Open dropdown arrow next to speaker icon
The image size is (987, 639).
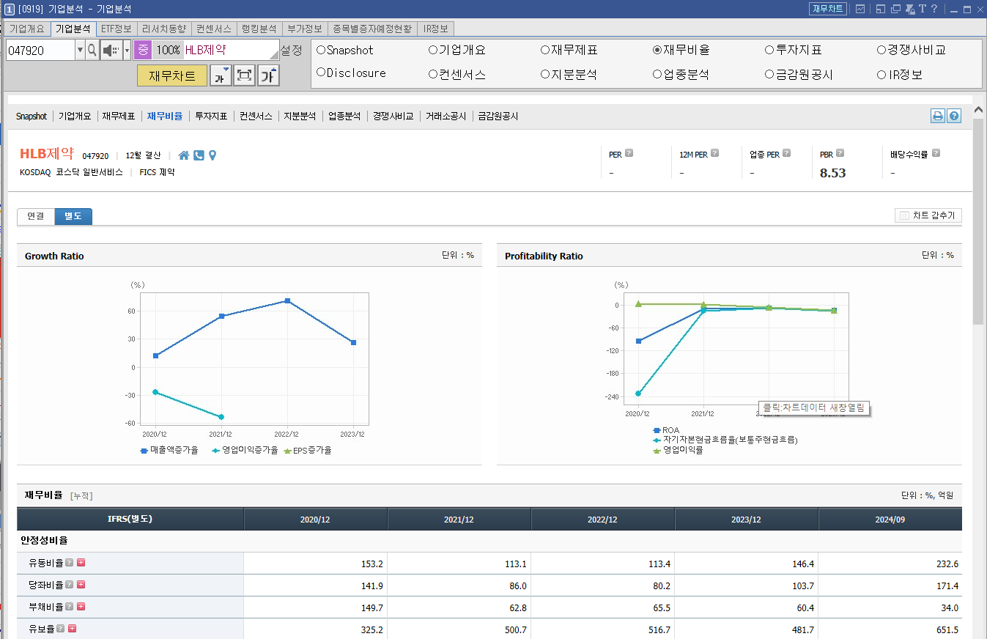tap(127, 50)
